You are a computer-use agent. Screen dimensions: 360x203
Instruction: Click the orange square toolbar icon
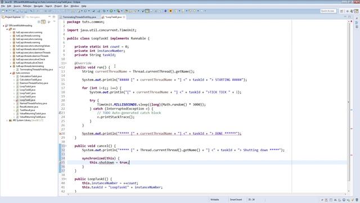(x=170, y=11)
